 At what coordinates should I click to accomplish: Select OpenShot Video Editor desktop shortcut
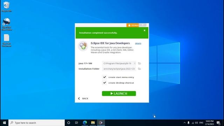[6, 24]
